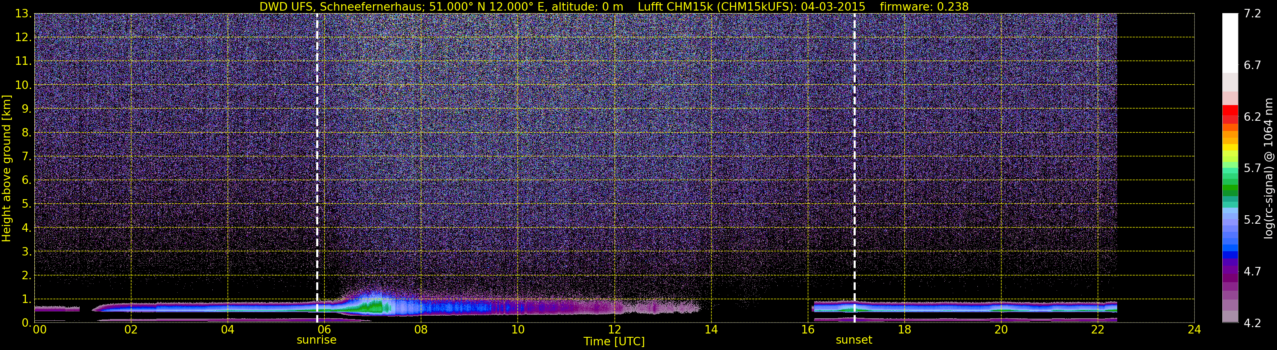Click the colorbar label 'log(rc-signal) @ 1064 nm'
Viewport: 1277px width, 350px height.
coord(1269,168)
